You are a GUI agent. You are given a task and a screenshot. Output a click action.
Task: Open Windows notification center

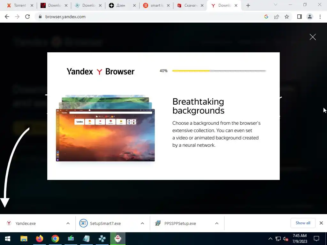click(316, 239)
